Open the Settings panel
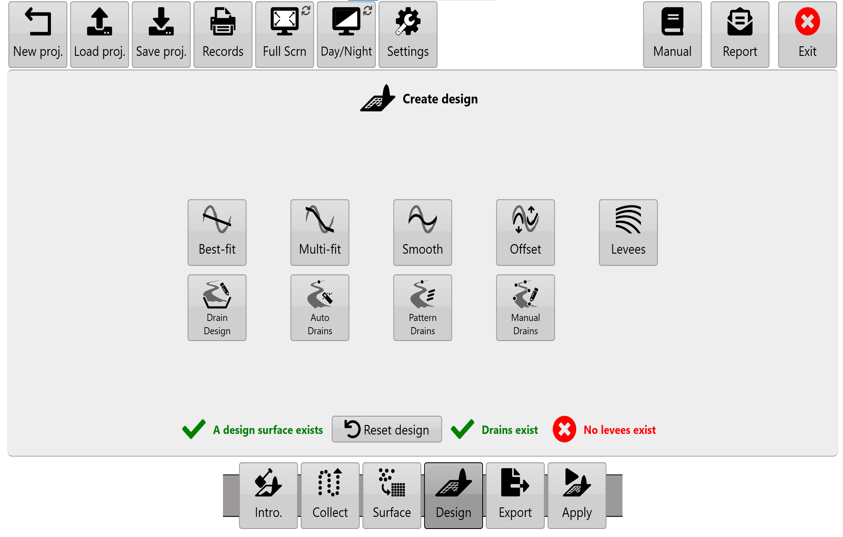 point(408,34)
